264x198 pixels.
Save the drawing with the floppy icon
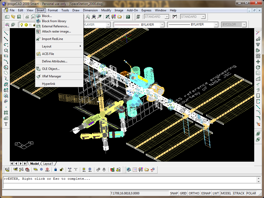click(x=19, y=17)
